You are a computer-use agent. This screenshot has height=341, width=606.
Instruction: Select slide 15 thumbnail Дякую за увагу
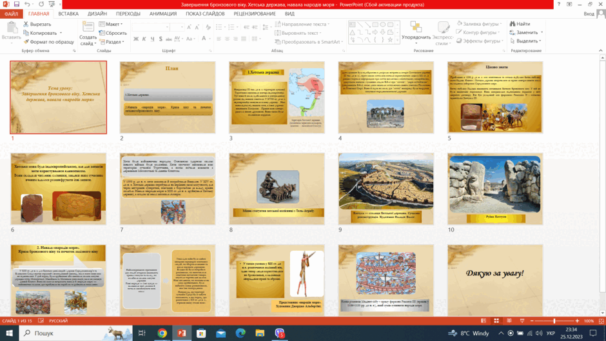pyautogui.click(x=495, y=280)
